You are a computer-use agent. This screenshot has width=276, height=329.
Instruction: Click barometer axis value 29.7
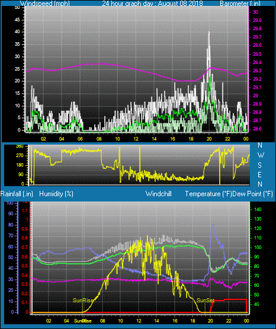257,37
